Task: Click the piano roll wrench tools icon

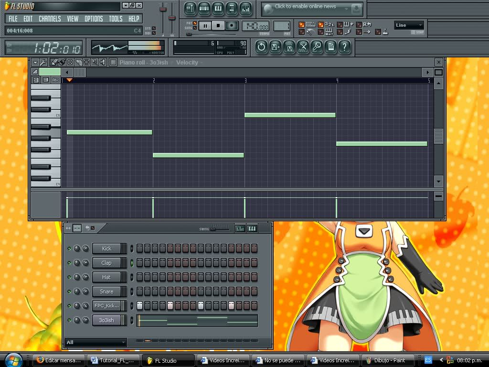Action: point(43,62)
